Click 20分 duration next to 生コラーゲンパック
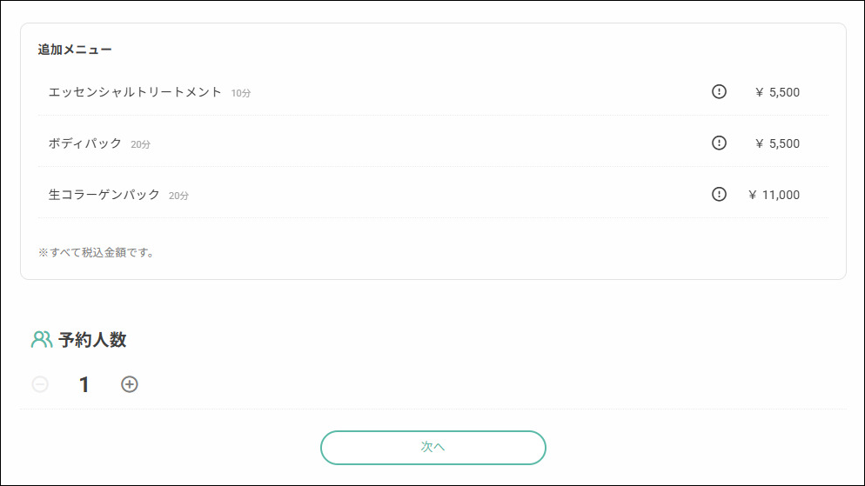This screenshot has width=865, height=486. pyautogui.click(x=178, y=196)
